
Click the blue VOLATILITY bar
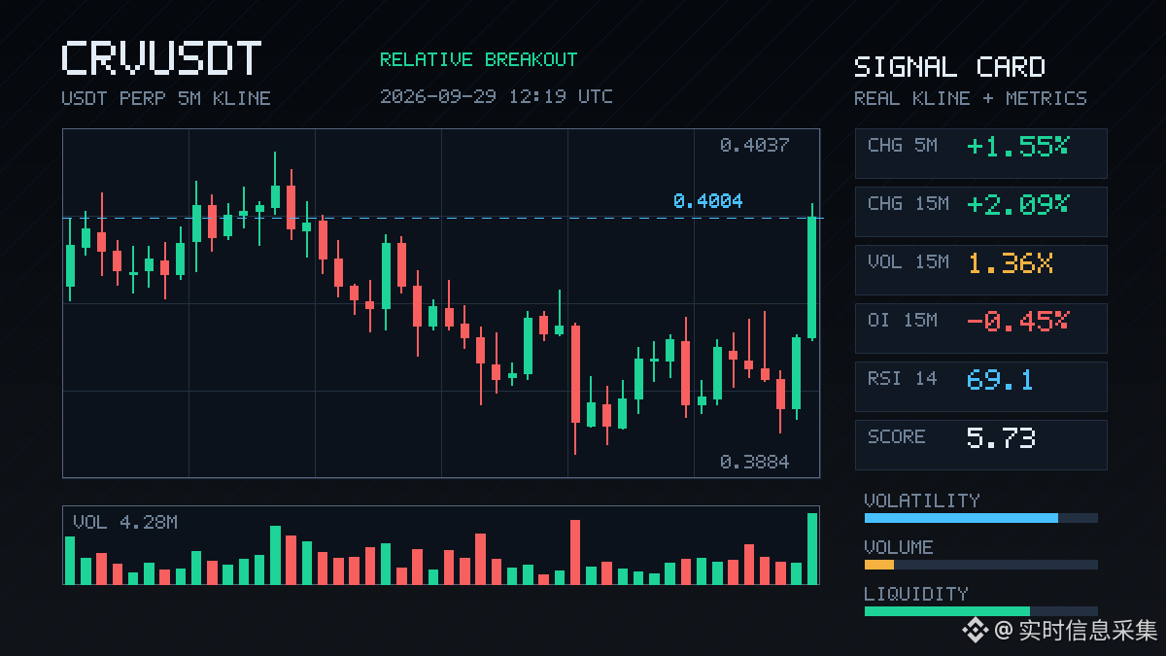(961, 518)
